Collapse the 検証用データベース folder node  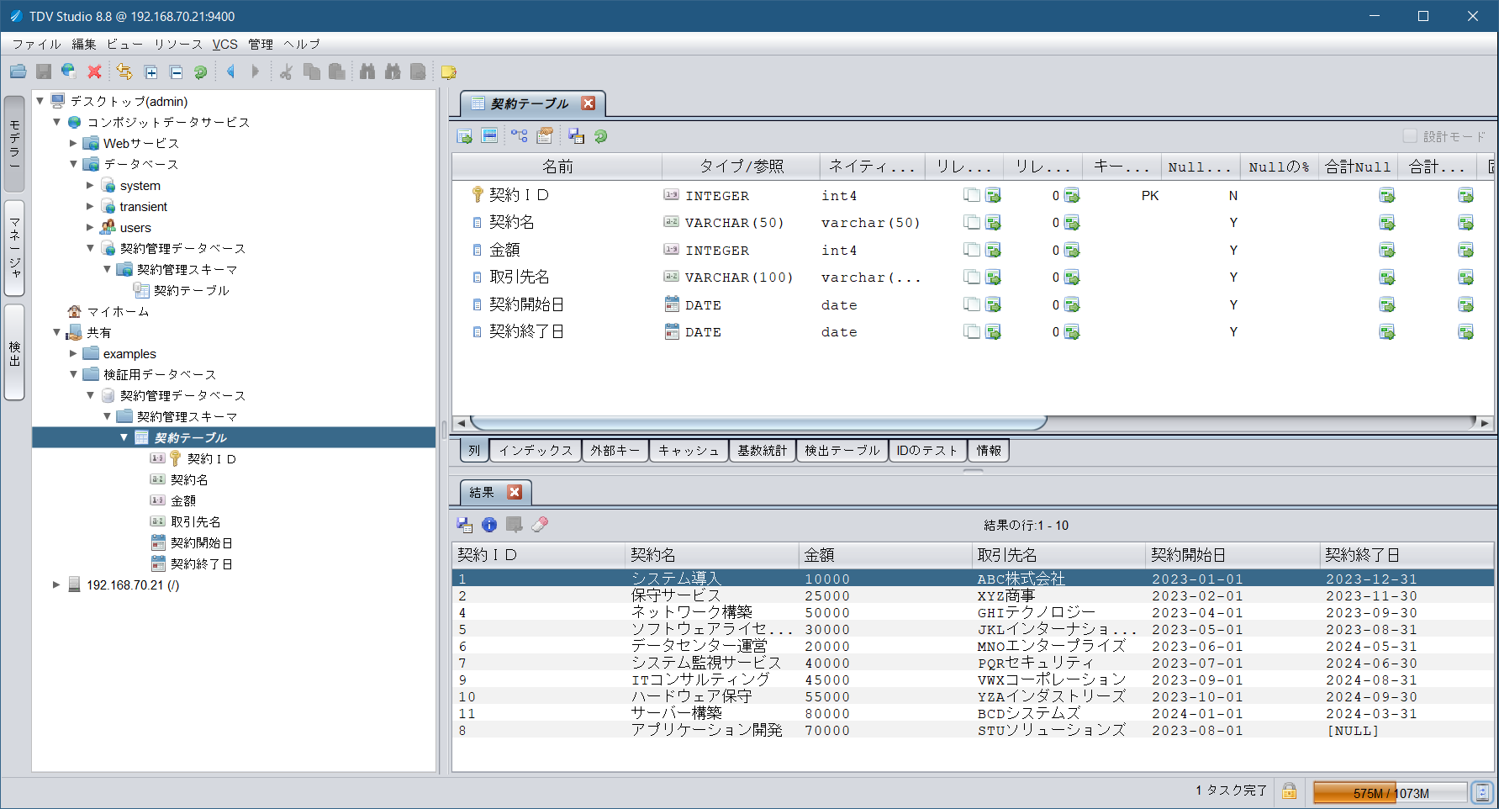pyautogui.click(x=73, y=374)
